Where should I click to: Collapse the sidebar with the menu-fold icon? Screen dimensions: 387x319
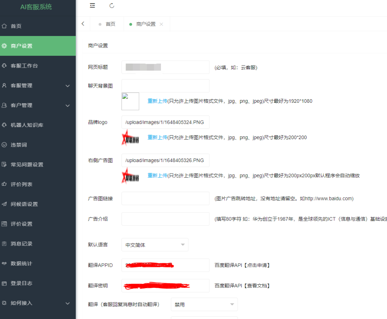point(92,6)
